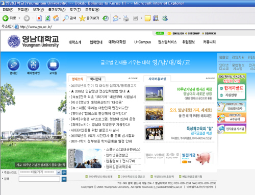Viewport: 255px width, 195px height.
Task: Select the 영대소식 news tab
Action: 78,79
